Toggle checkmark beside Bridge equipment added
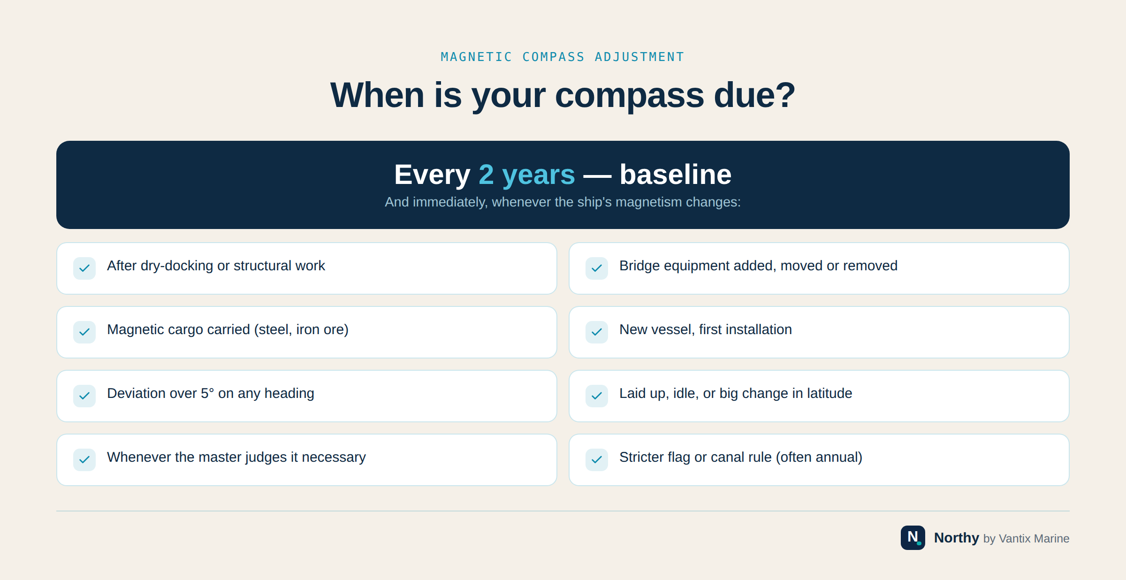 click(597, 268)
